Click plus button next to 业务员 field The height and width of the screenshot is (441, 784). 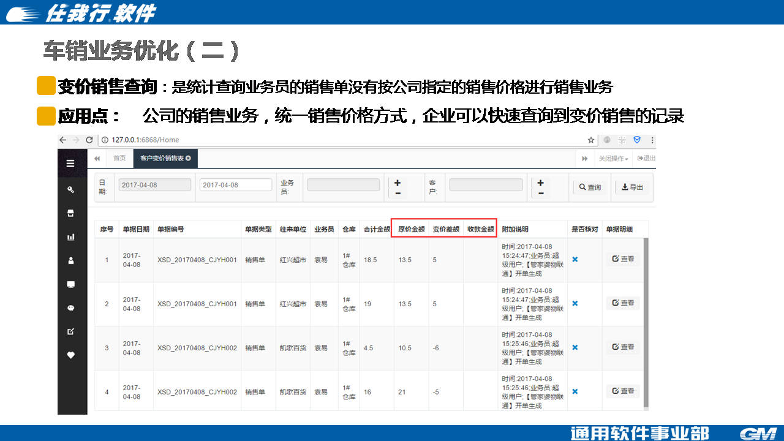[x=398, y=183]
